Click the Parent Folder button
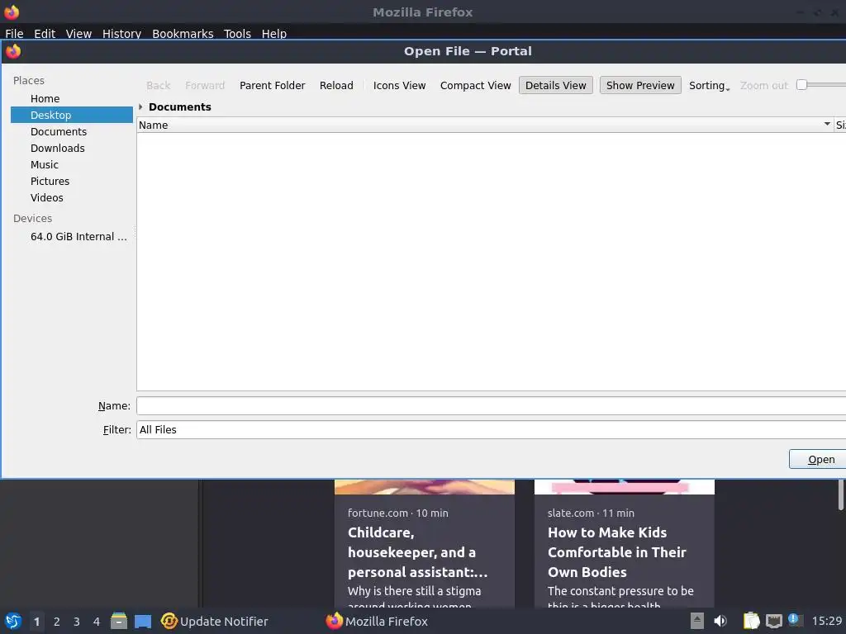This screenshot has width=846, height=634. tap(273, 85)
